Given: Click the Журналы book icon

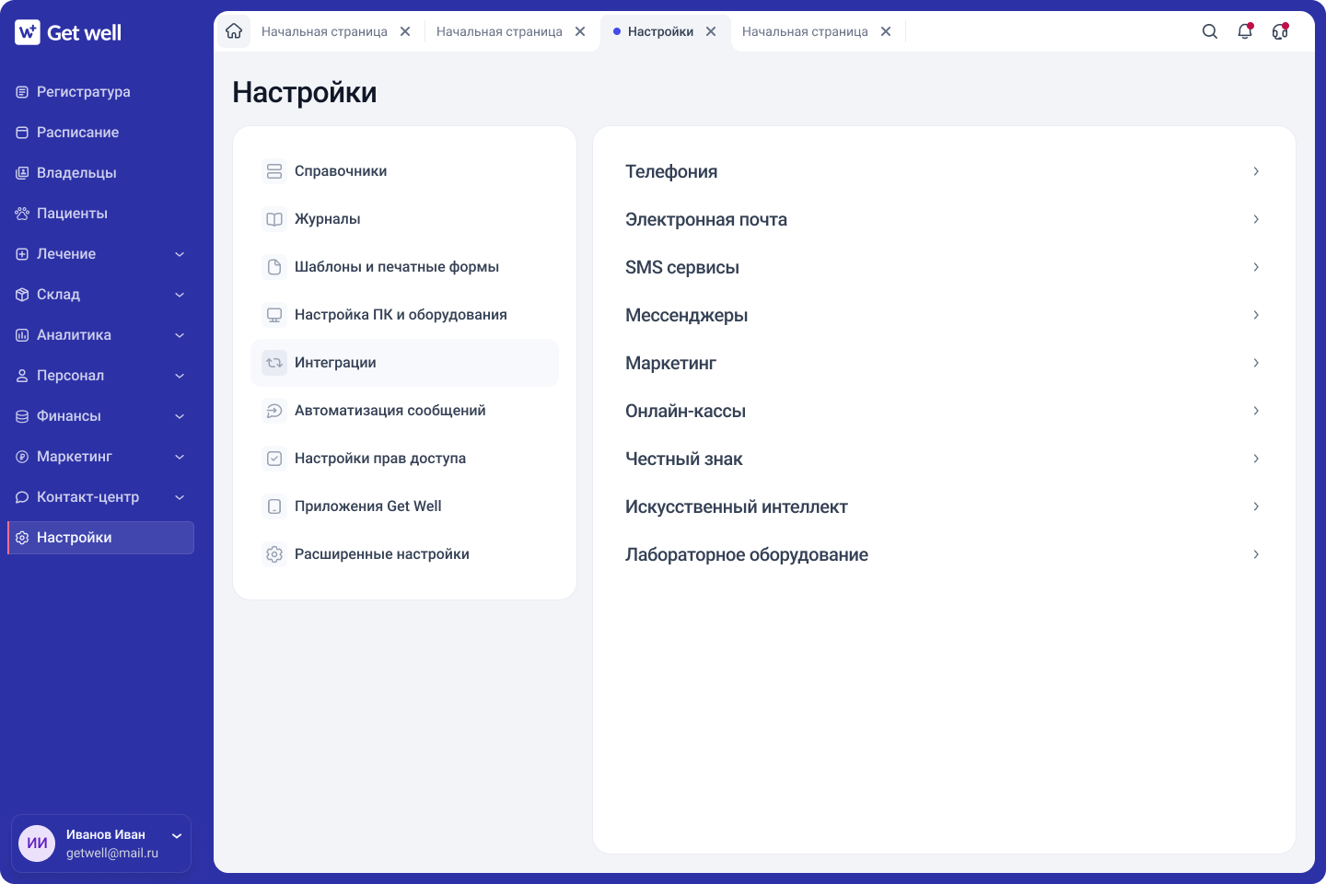Looking at the screenshot, I should point(274,219).
